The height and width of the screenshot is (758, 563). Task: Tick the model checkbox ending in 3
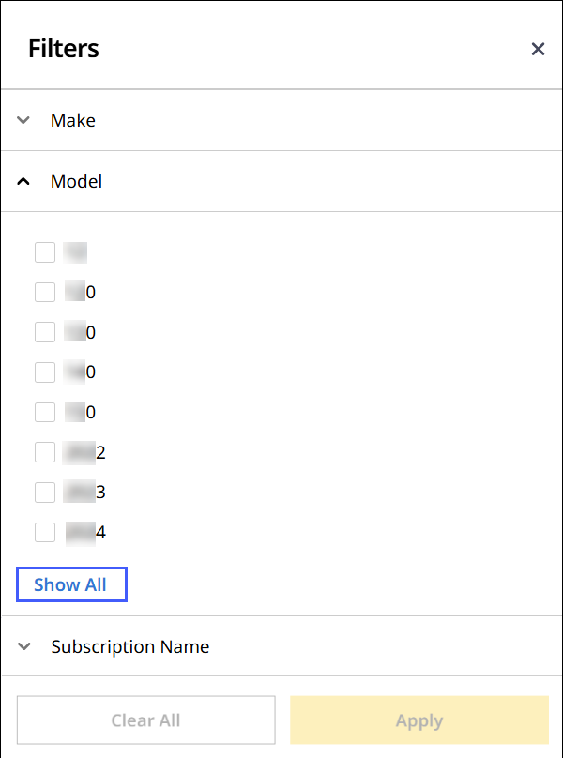pyautogui.click(x=45, y=492)
